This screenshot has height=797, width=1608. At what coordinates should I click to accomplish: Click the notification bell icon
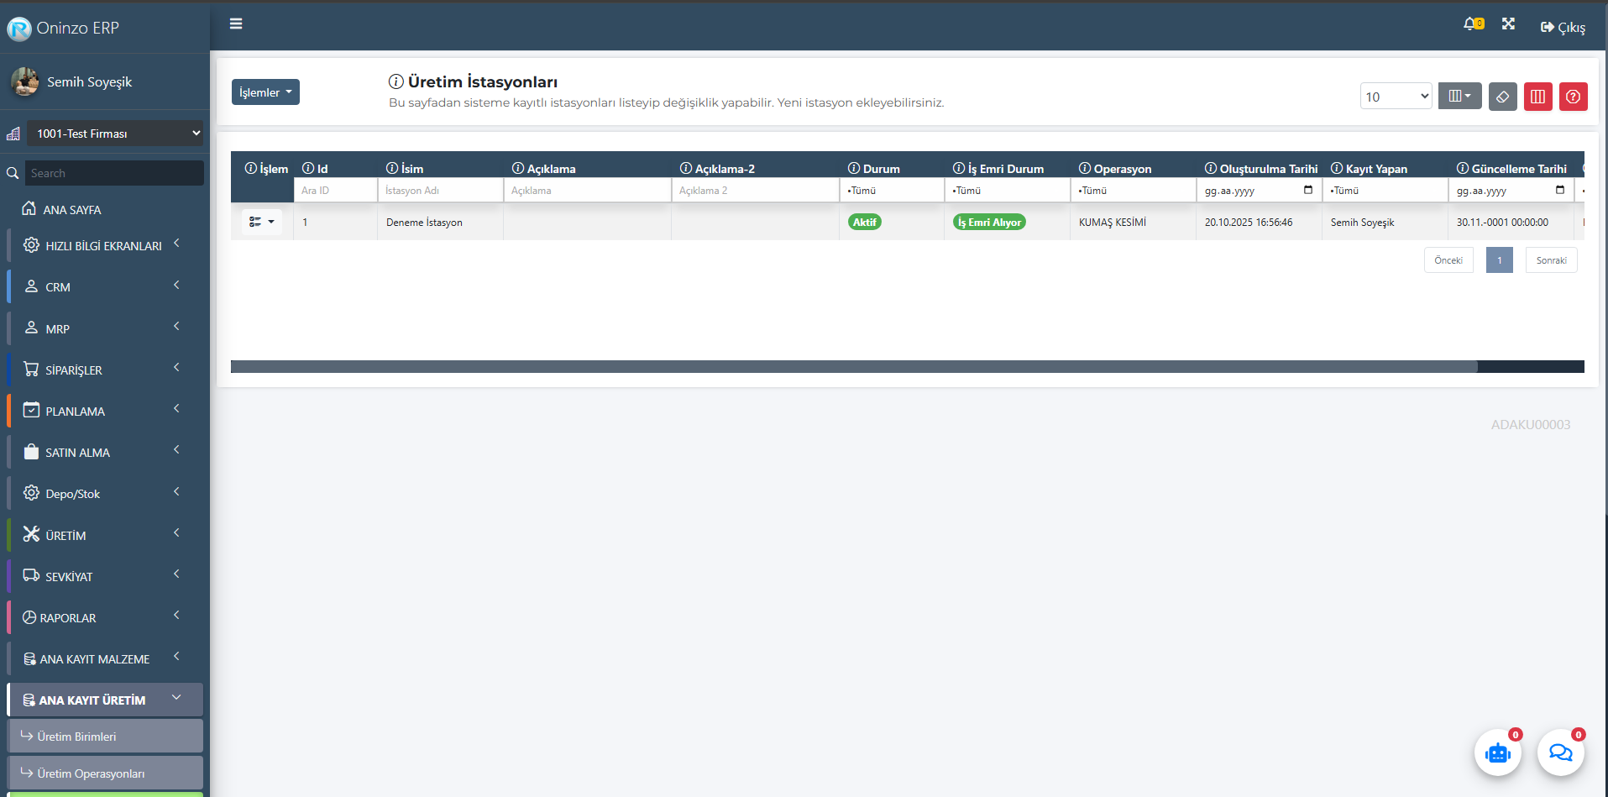point(1471,24)
